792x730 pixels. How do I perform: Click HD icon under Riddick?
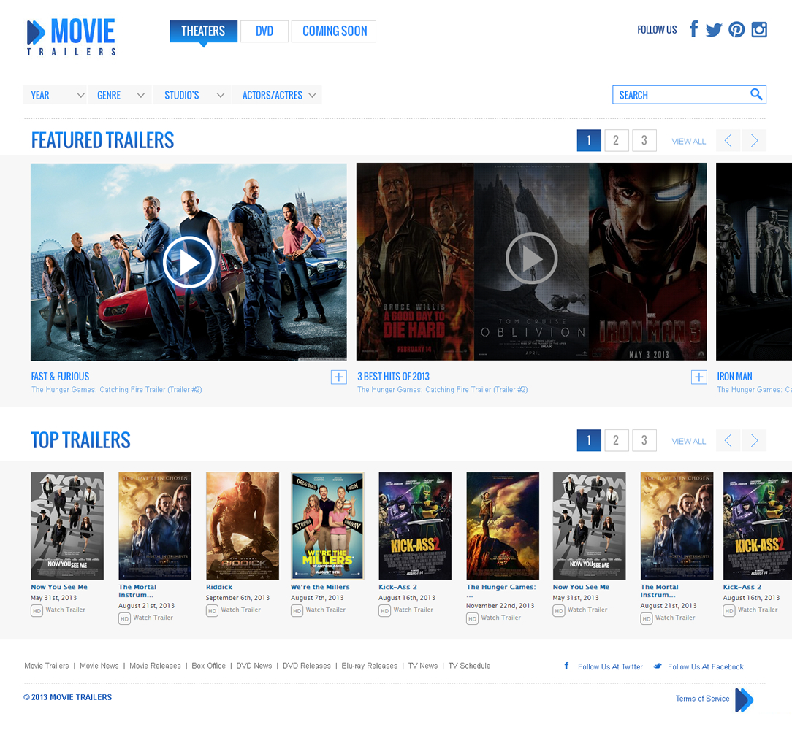(x=212, y=611)
